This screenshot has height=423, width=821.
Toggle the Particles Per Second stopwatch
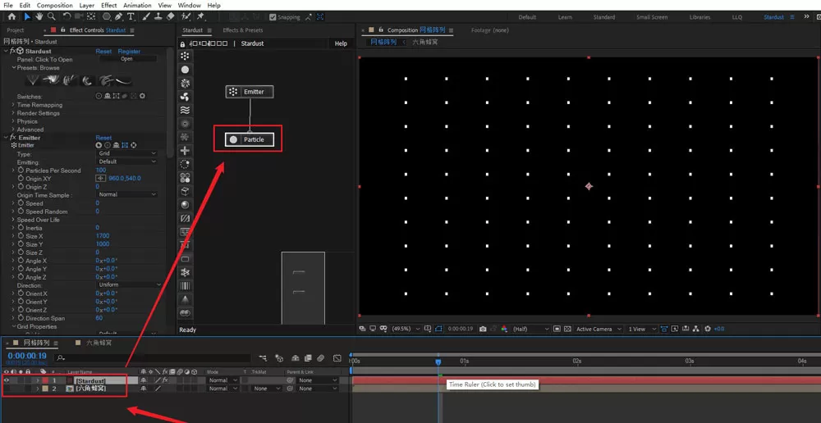(21, 171)
